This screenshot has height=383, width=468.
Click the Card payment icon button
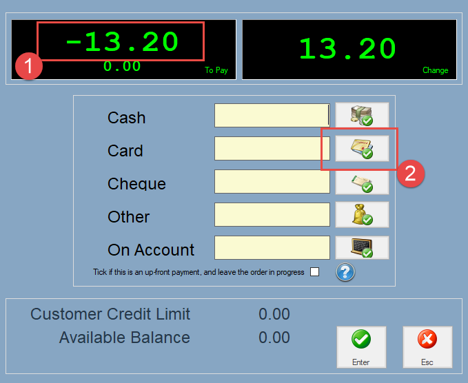[x=362, y=148]
